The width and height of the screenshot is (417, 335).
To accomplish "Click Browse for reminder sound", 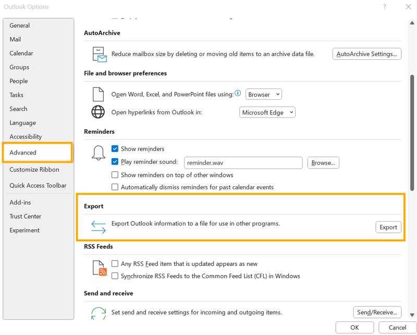I will (x=323, y=163).
